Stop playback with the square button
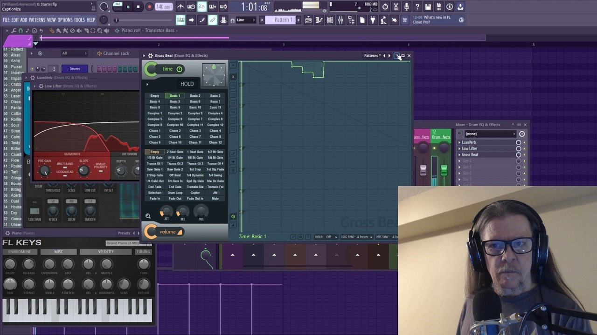Viewport: 597px width, 335px height. click(138, 7)
